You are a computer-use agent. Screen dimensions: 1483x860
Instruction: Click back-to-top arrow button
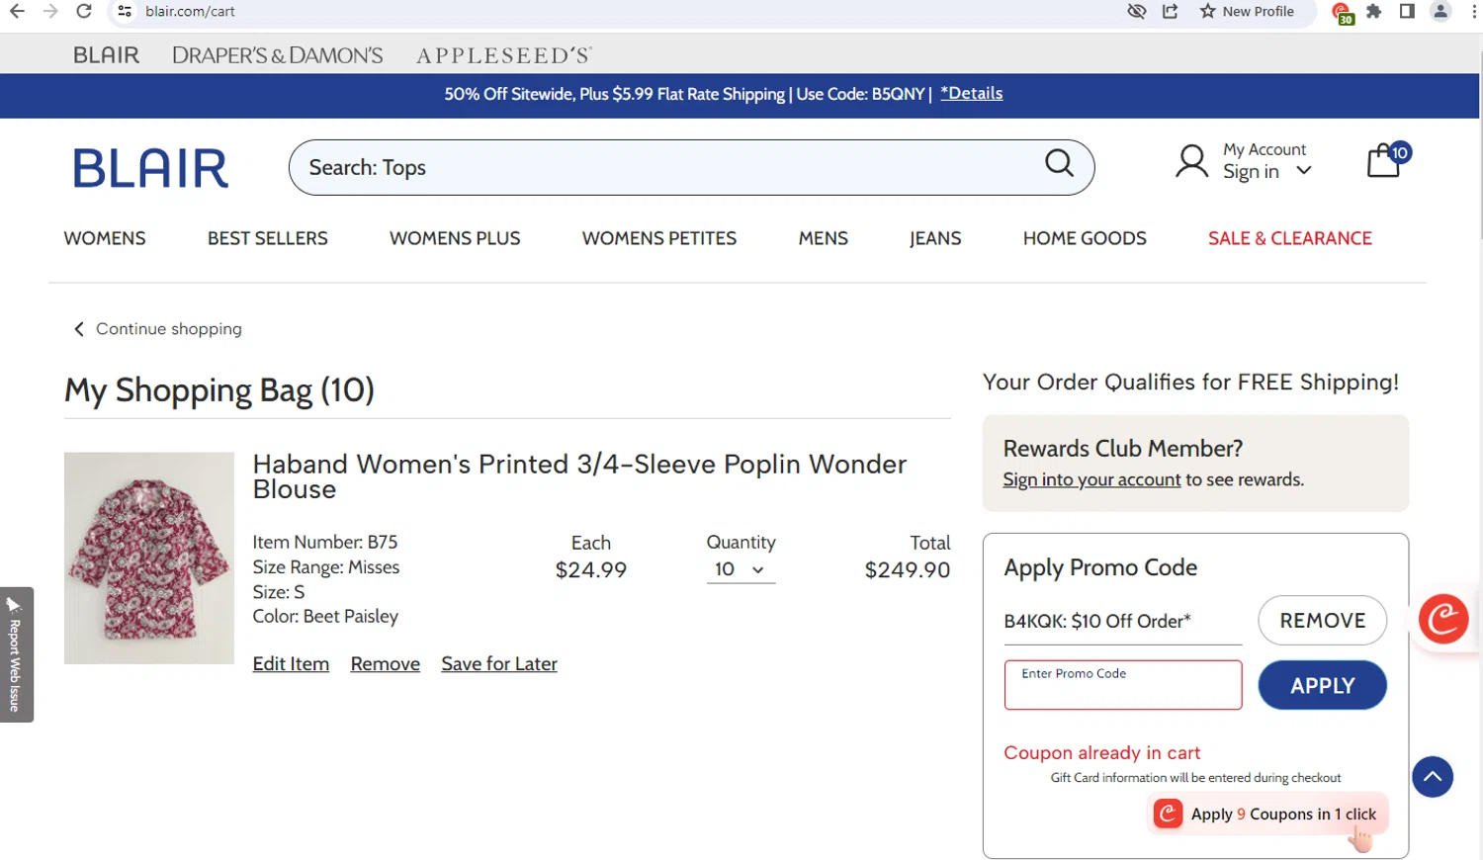(x=1433, y=777)
